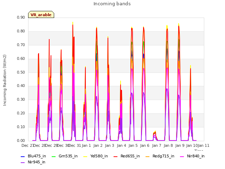Click the Incoming bands chart title
The height and width of the screenshot is (169, 225).
point(112,4)
